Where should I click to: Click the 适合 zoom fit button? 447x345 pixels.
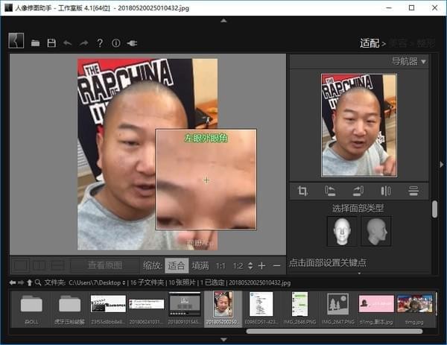[x=176, y=265]
